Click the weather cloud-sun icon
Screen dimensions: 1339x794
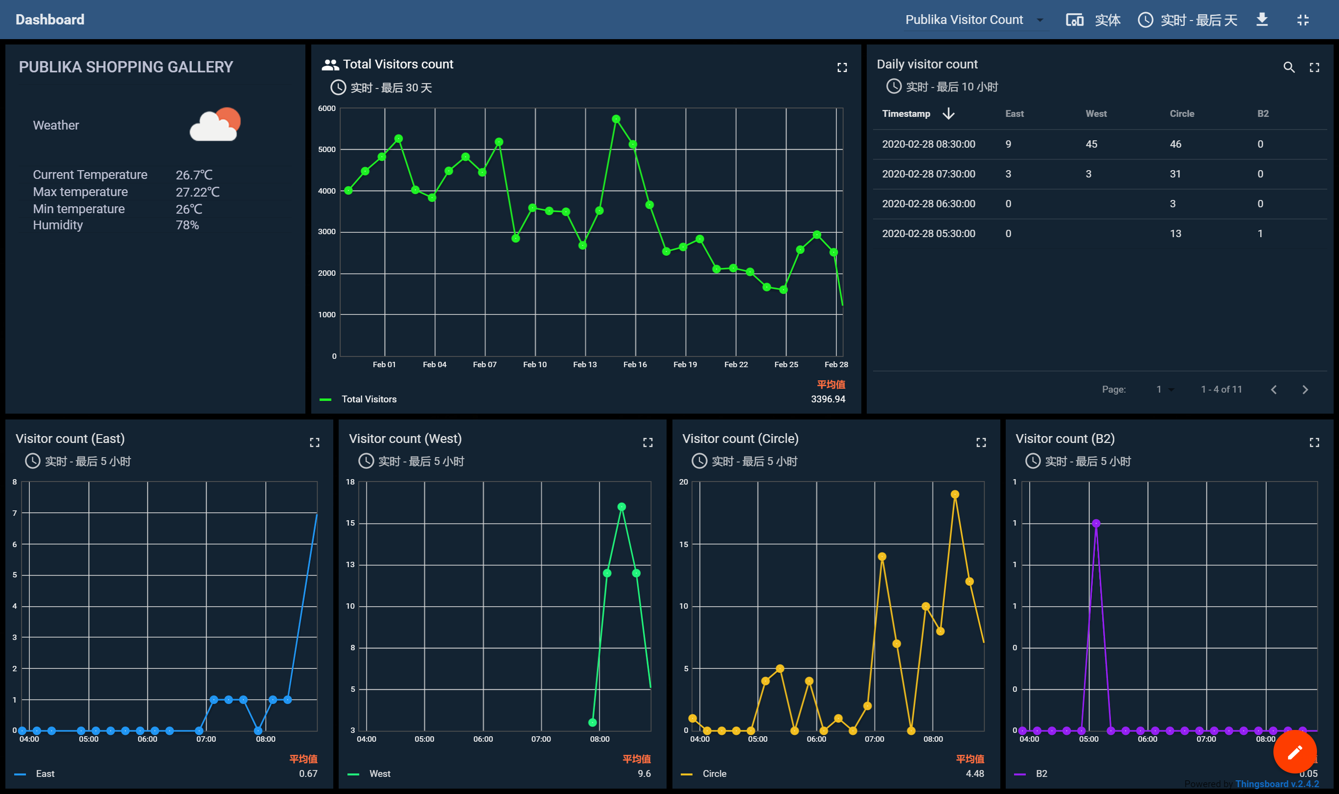click(x=215, y=124)
